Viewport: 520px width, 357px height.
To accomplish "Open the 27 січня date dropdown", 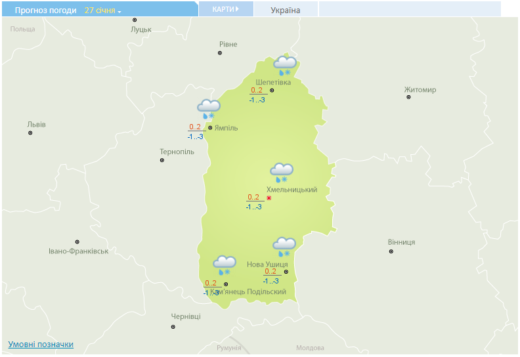I will click(x=102, y=10).
